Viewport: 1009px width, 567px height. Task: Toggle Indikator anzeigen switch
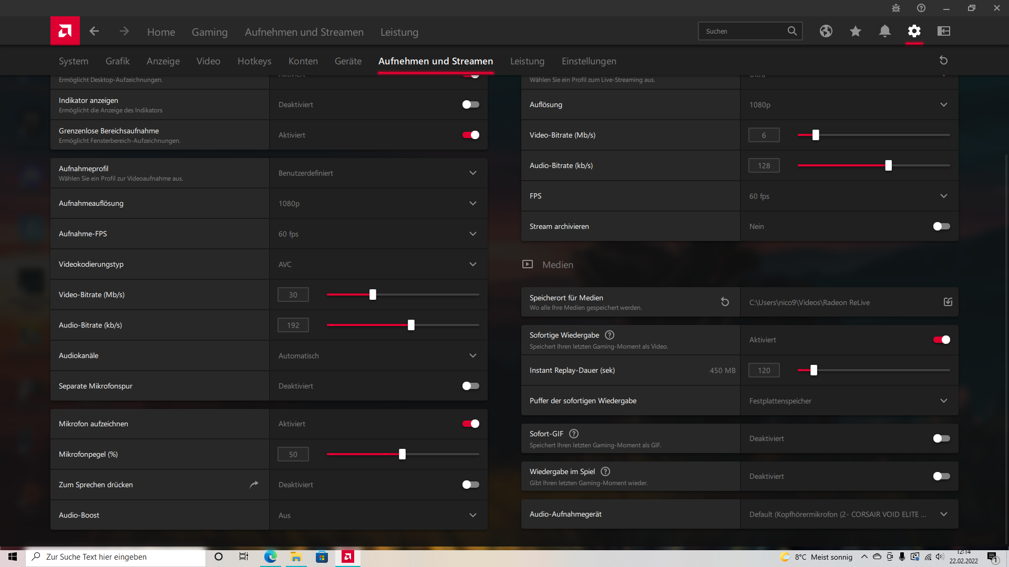pos(471,104)
